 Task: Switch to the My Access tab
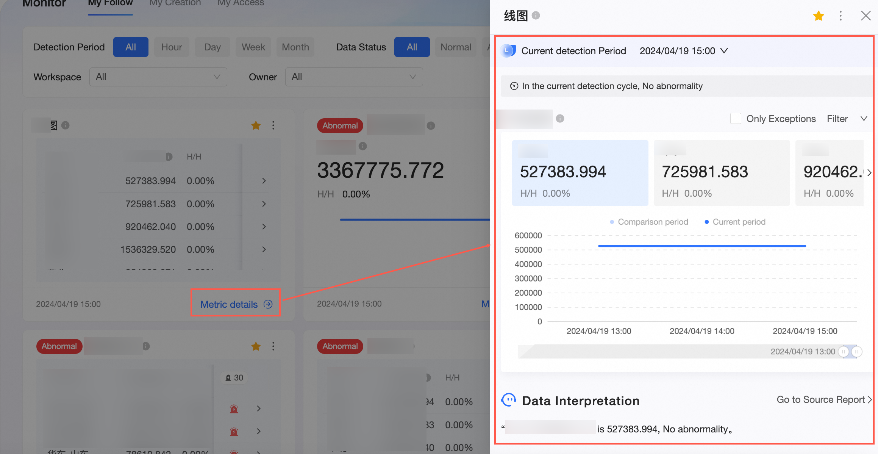click(241, 3)
